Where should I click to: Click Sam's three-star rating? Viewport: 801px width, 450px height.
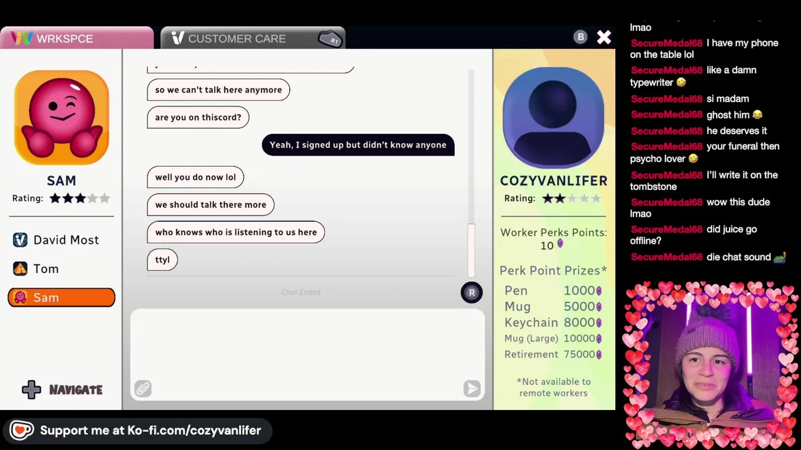tap(79, 198)
